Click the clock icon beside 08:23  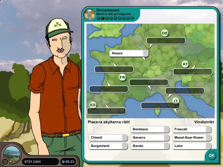point(63,162)
